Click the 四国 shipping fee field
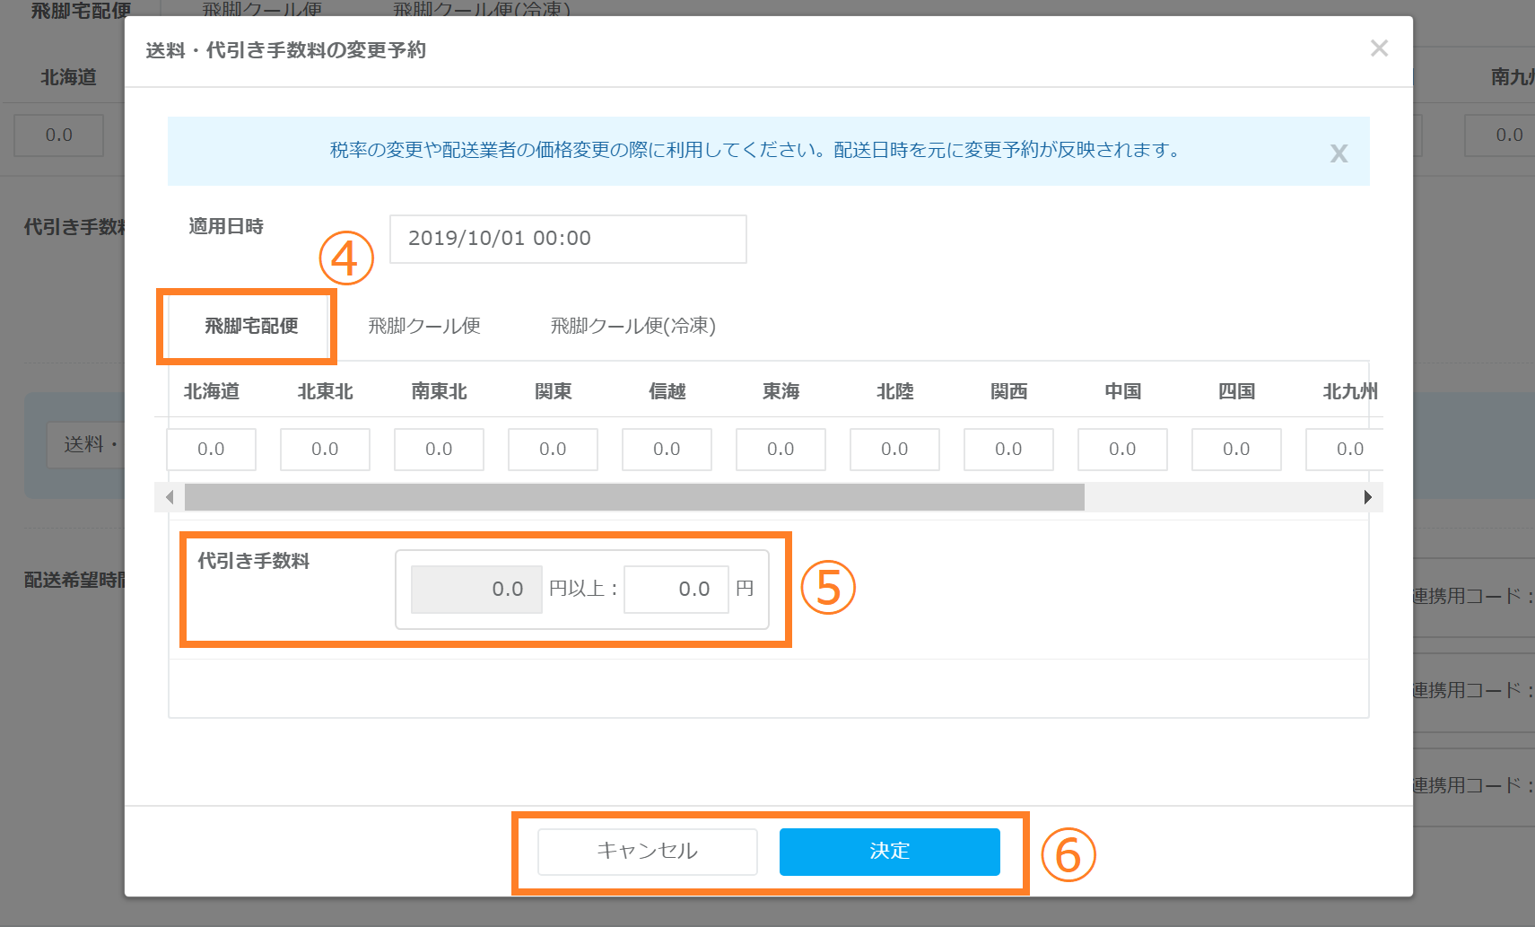The width and height of the screenshot is (1535, 927). 1236,449
